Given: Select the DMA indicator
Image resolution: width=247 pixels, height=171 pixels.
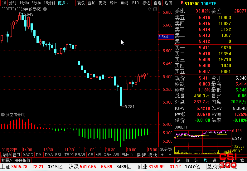Looking at the screenshot, I should point(49,155).
